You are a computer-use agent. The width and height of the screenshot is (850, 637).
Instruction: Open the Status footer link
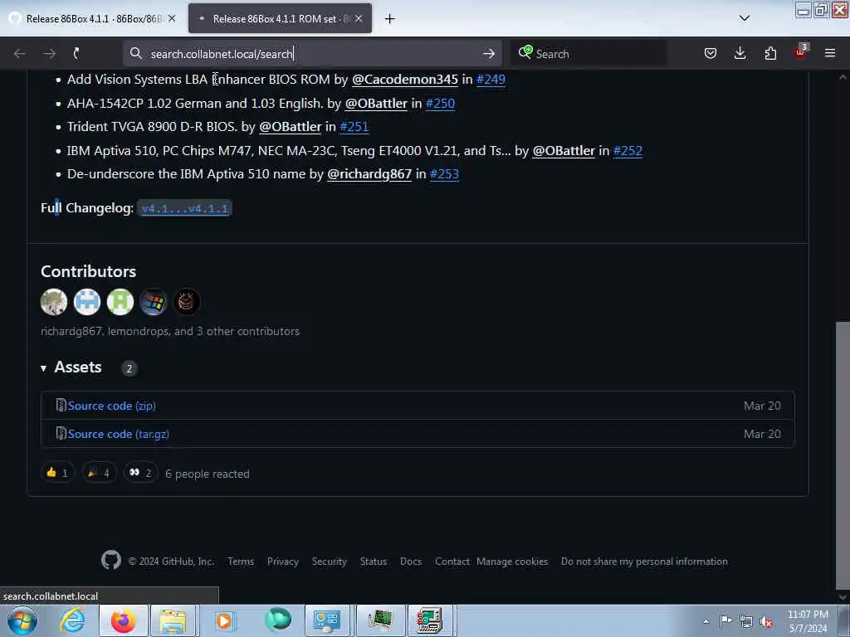click(374, 562)
